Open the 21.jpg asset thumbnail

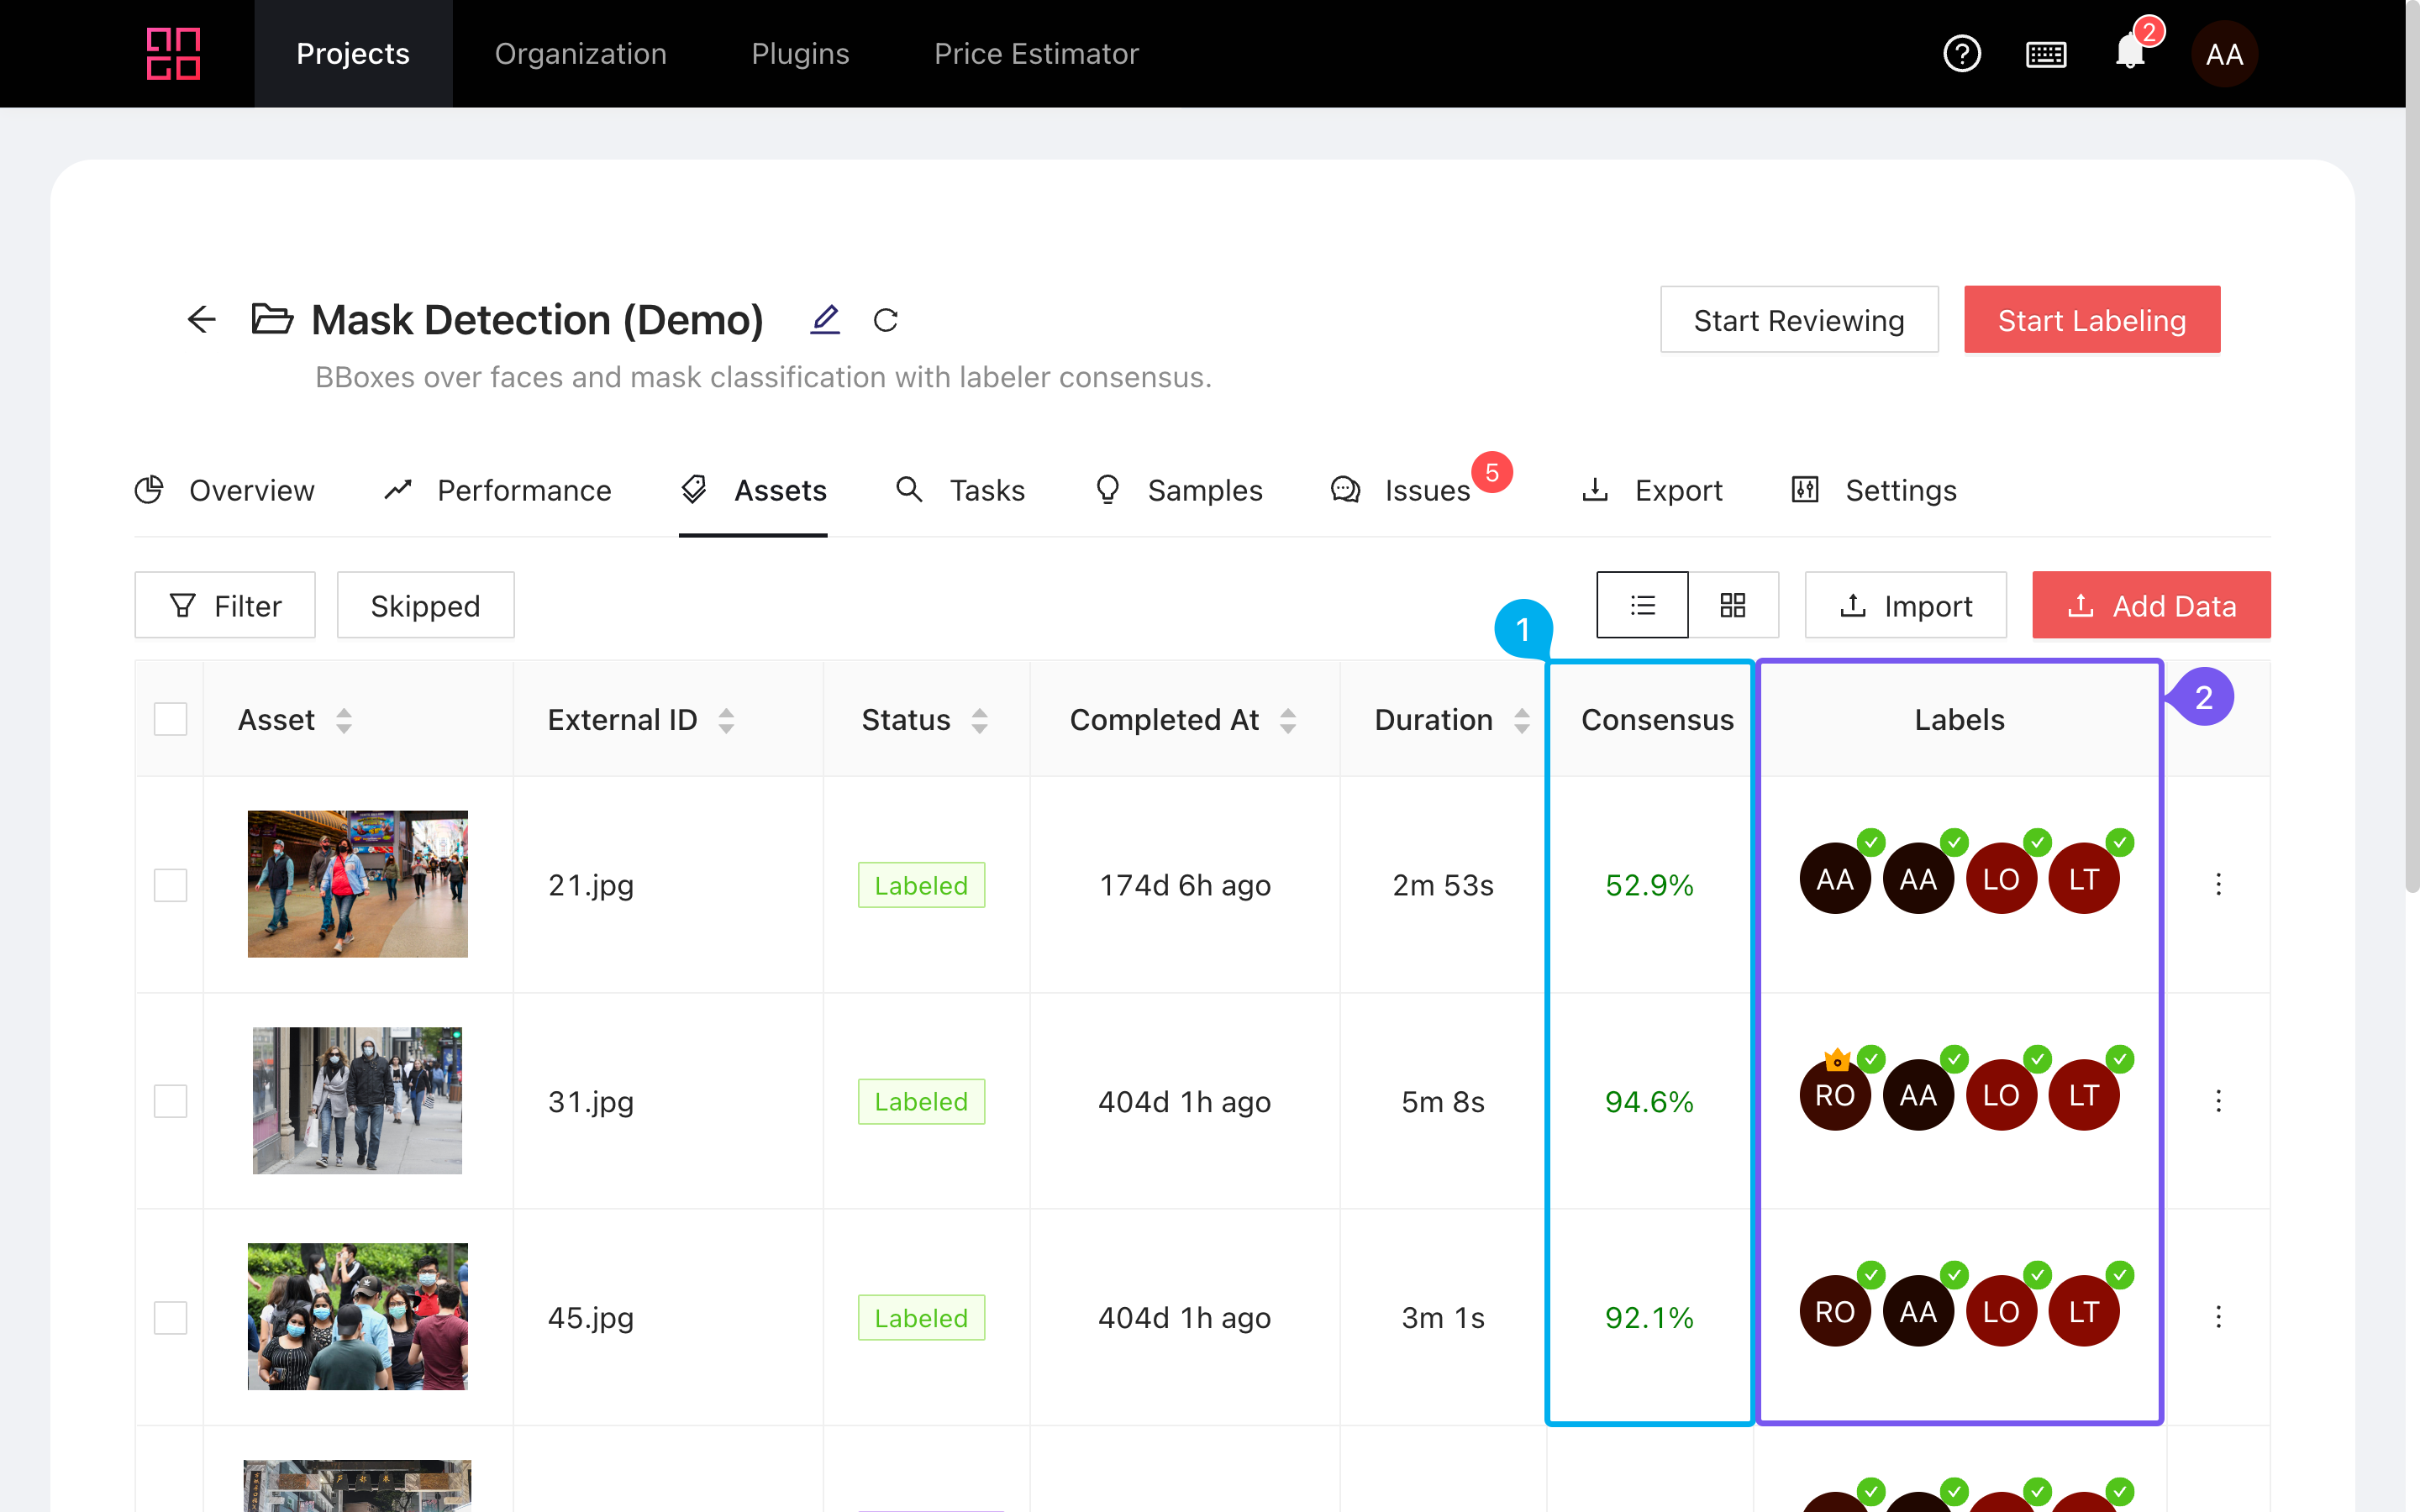[358, 884]
